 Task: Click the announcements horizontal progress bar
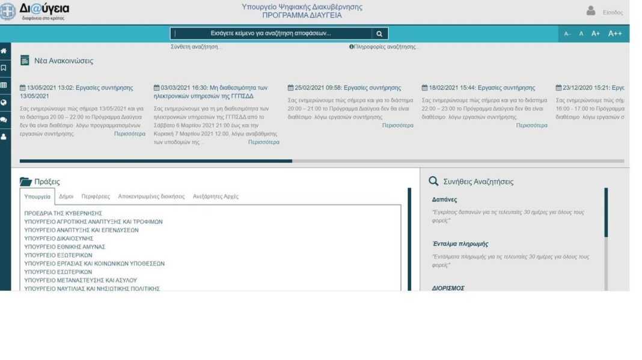pyautogui.click(x=322, y=161)
